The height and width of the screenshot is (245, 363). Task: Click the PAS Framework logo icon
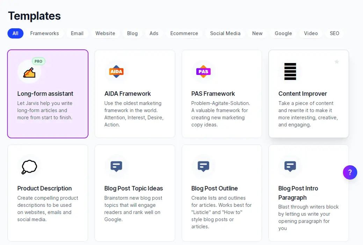(x=203, y=71)
